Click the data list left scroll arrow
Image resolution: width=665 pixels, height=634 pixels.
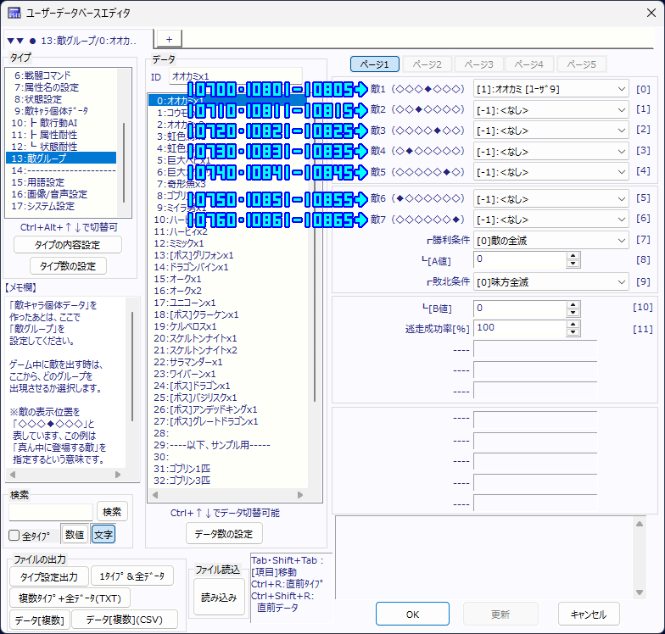(x=154, y=496)
